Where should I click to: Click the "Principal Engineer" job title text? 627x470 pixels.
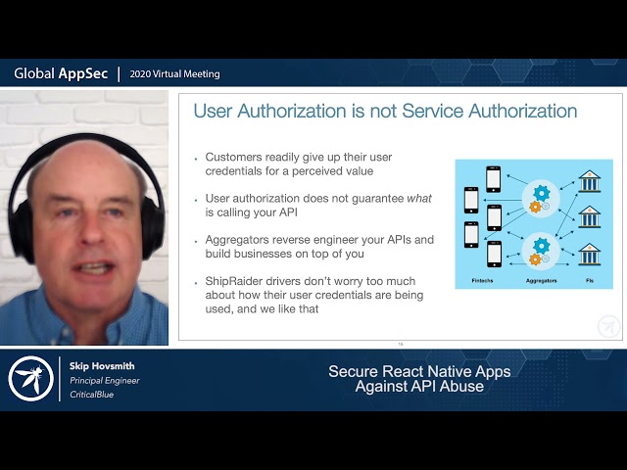point(105,381)
